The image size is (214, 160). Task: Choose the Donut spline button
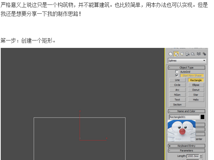(196, 90)
